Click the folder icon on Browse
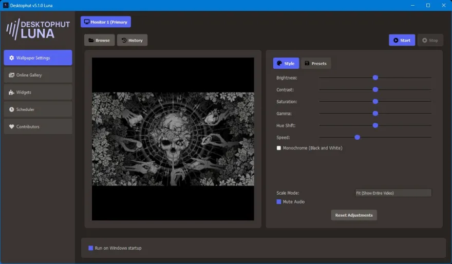Image resolution: width=452 pixels, height=264 pixels. point(91,41)
